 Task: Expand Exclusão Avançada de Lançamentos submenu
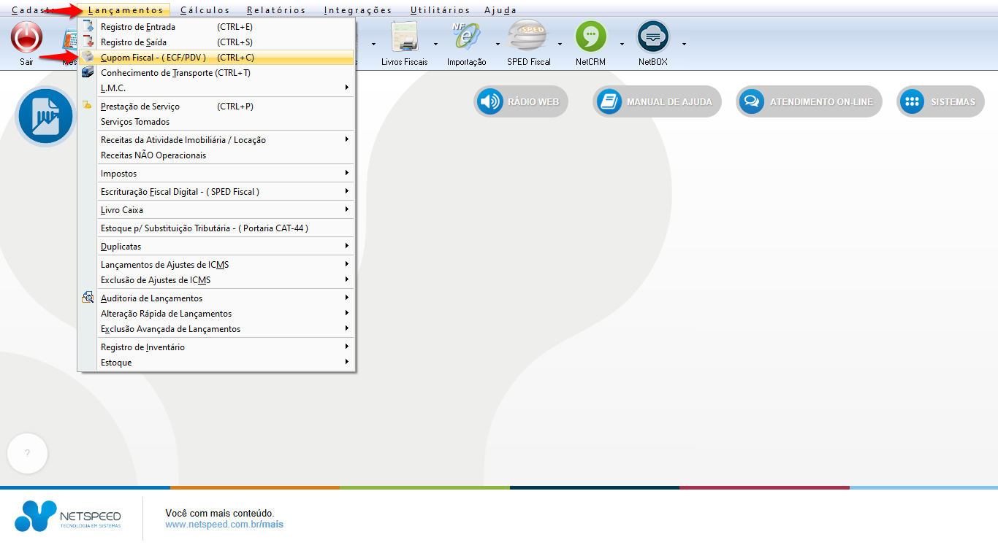[x=216, y=329]
